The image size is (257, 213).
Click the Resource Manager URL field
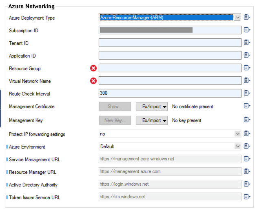click(x=170, y=171)
